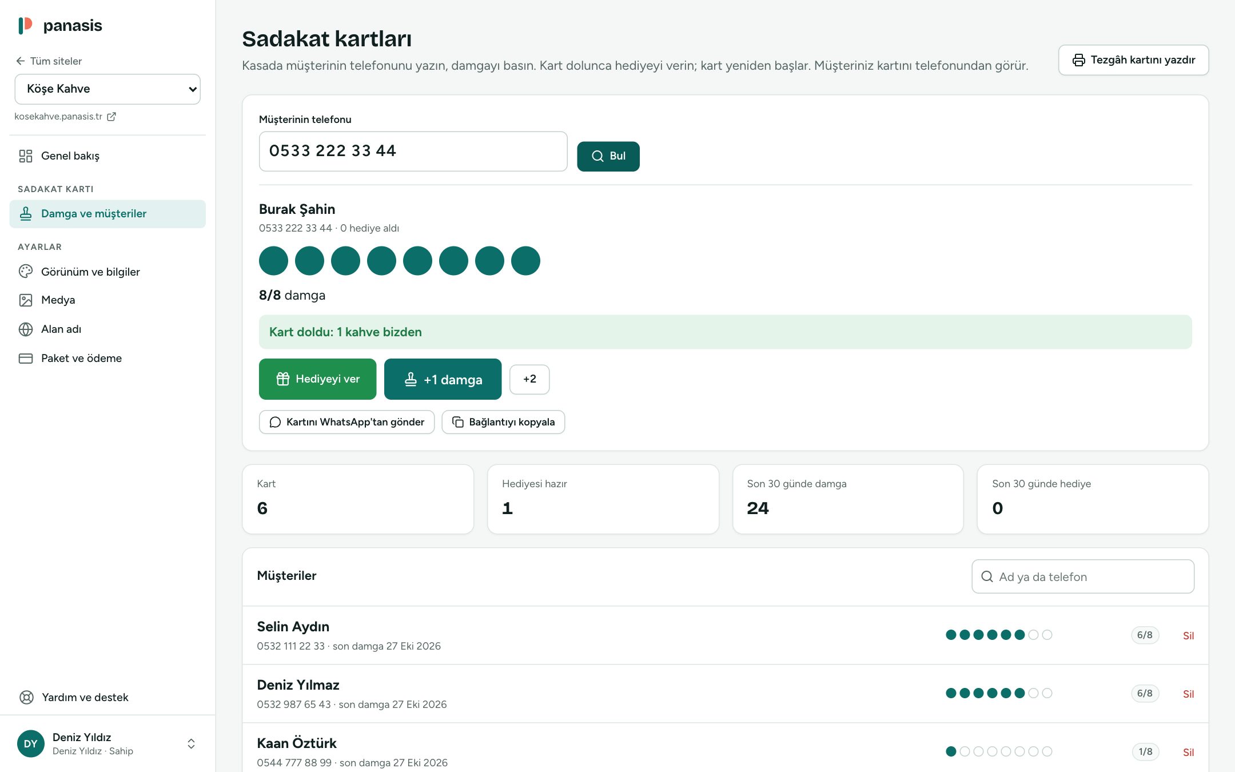The width and height of the screenshot is (1235, 772).
Task: Click the printer icon in Tezgâh kartını yazdır
Action: [1078, 60]
